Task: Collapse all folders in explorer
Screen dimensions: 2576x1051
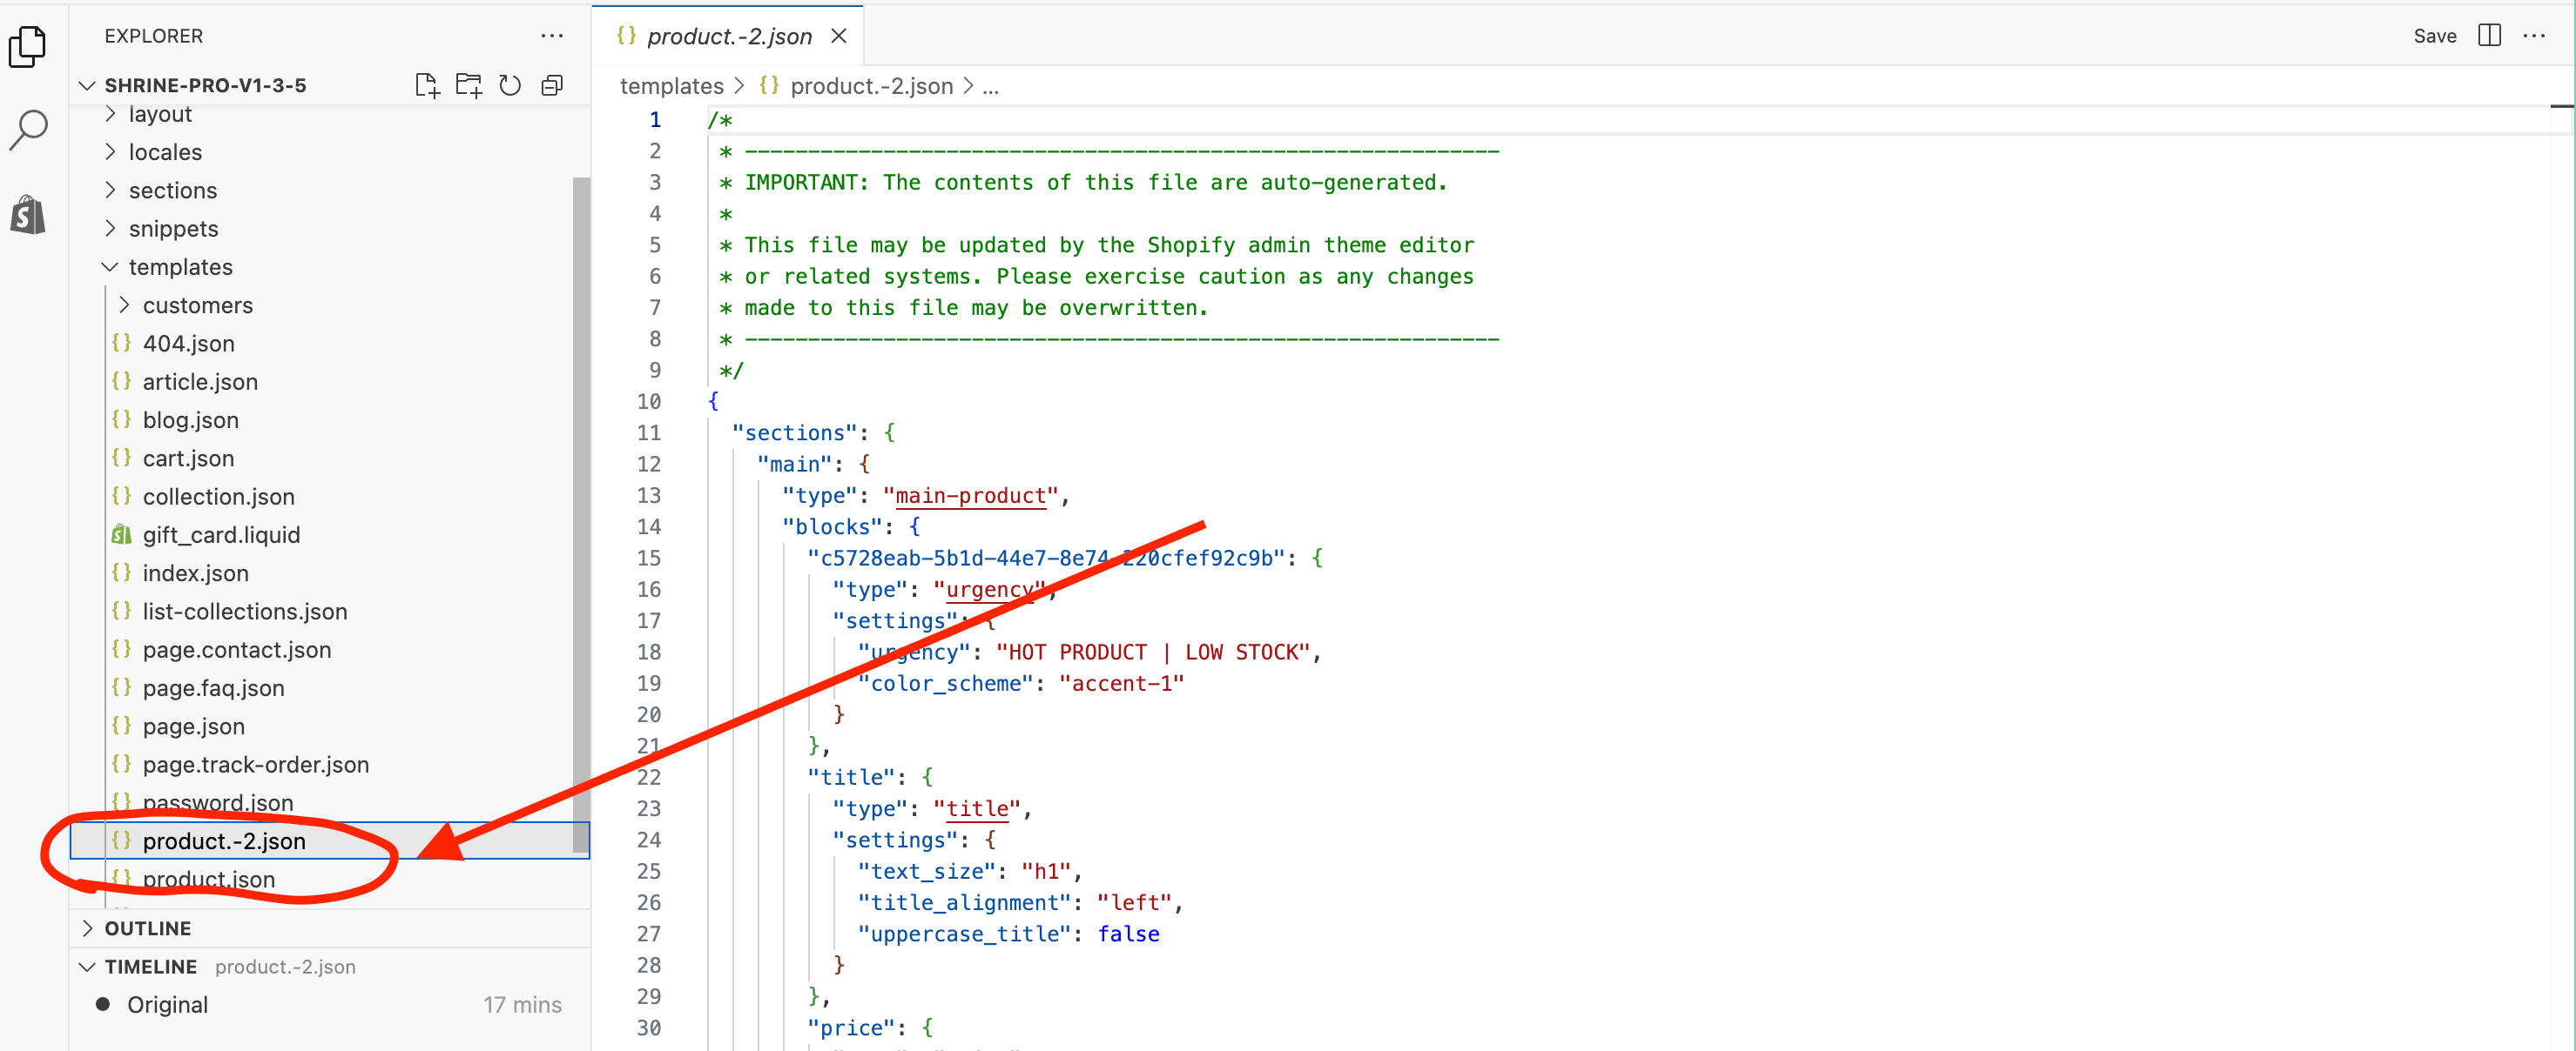Action: click(x=552, y=86)
